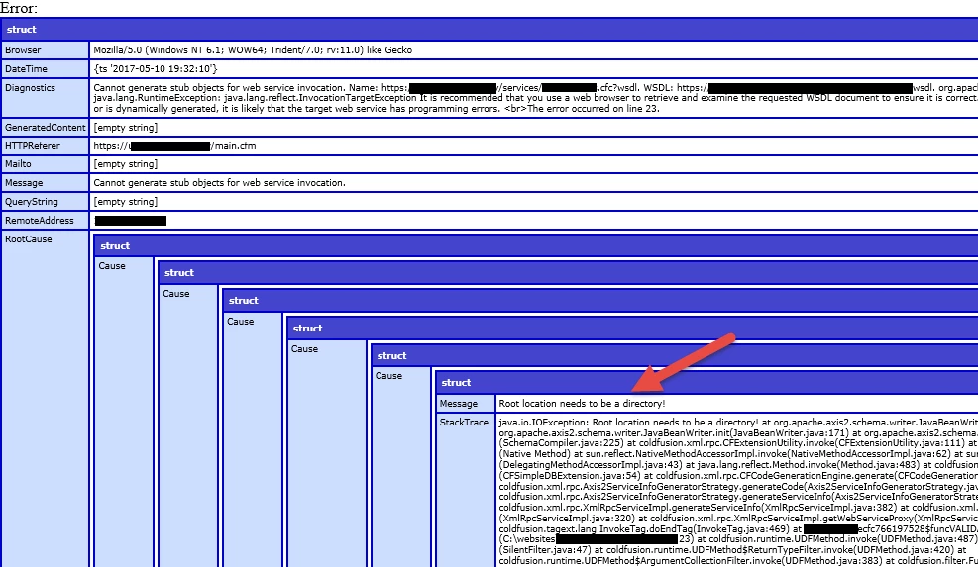Click the RootCause key cell
The image size is (978, 567).
tap(46, 399)
